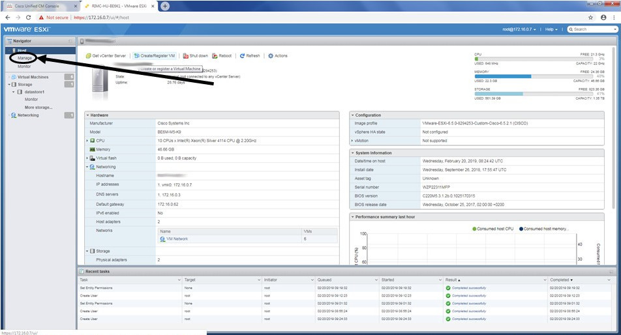Toggle Consumed host memory legend item
621x335 pixels.
click(x=544, y=229)
